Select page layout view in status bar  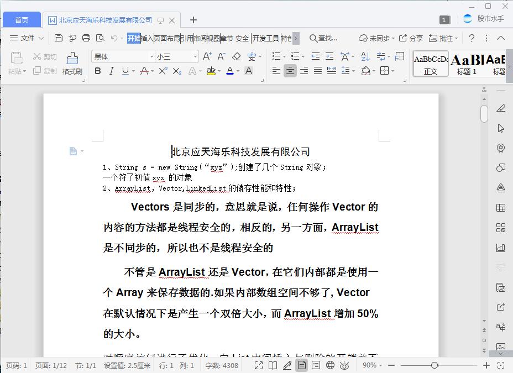pyautogui.click(x=301, y=365)
